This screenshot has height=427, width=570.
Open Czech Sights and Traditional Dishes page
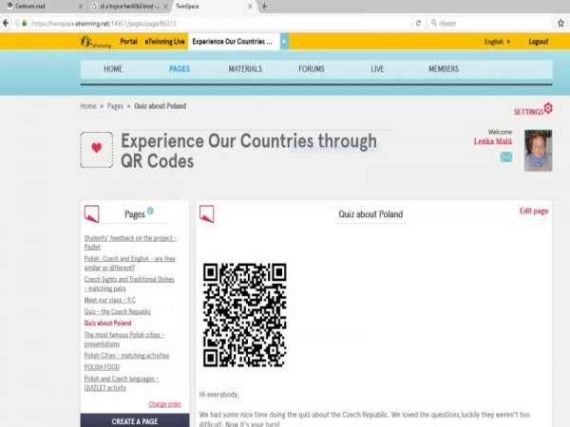pos(129,284)
